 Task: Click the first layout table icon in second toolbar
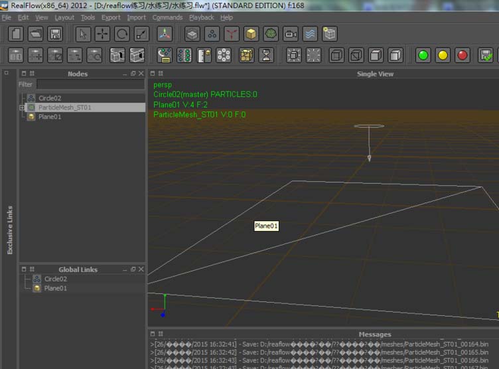(x=16, y=55)
